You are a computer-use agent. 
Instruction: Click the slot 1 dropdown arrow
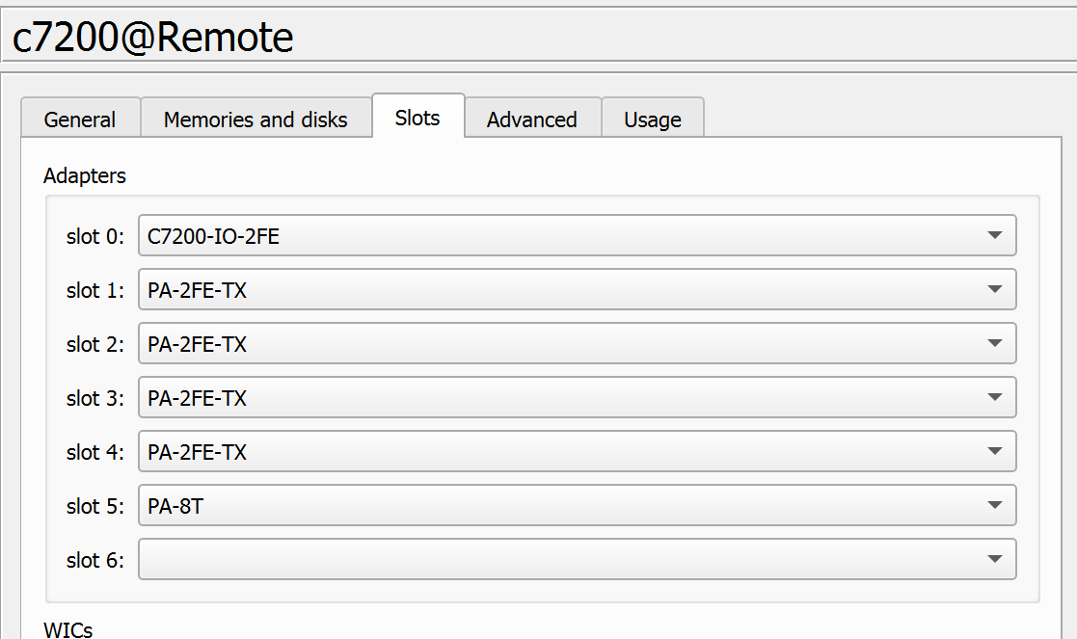pyautogui.click(x=995, y=289)
